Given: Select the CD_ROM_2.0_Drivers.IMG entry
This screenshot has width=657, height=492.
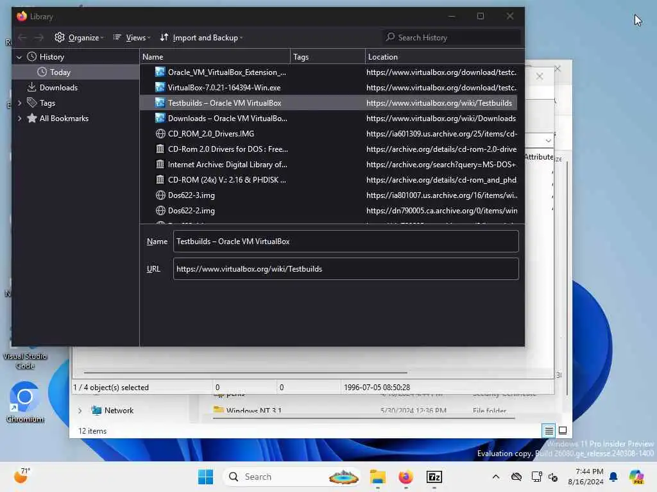Looking at the screenshot, I should 328,134.
